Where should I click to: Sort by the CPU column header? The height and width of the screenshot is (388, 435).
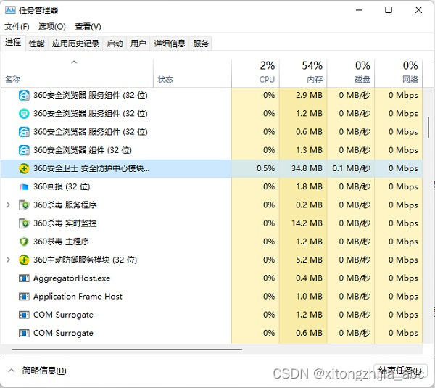pyautogui.click(x=256, y=73)
